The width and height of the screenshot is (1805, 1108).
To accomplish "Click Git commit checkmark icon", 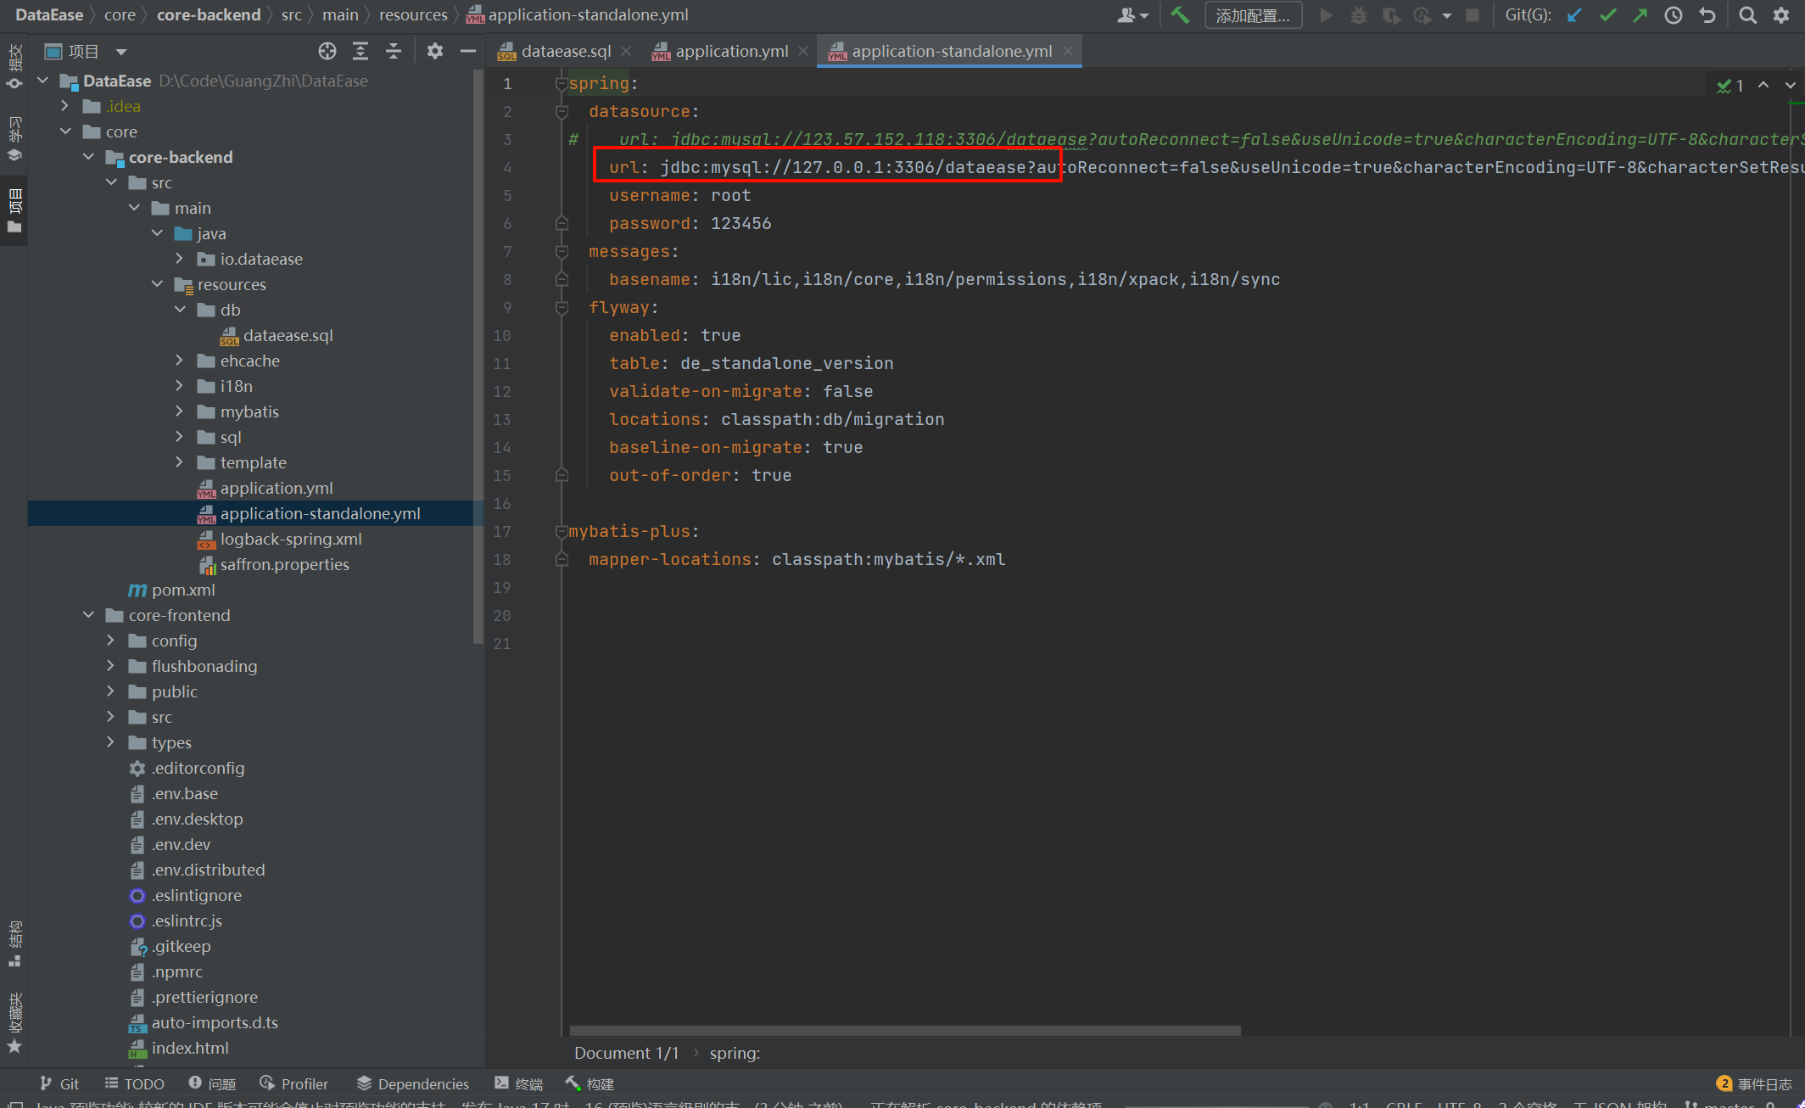I will point(1607,15).
